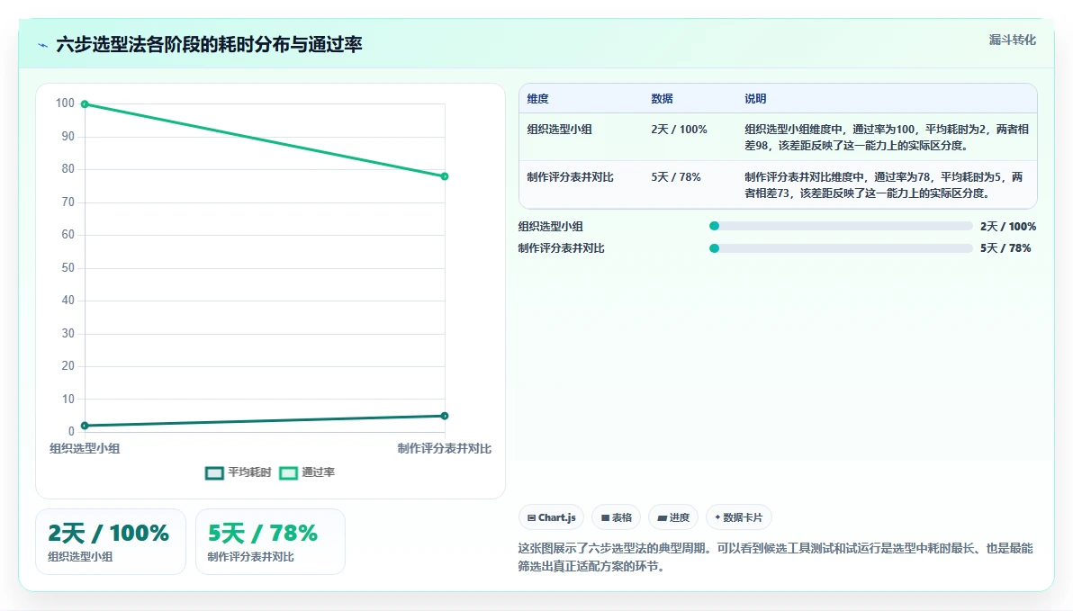Click the lightning icon beside the title
The height and width of the screenshot is (611, 1073).
pos(42,45)
